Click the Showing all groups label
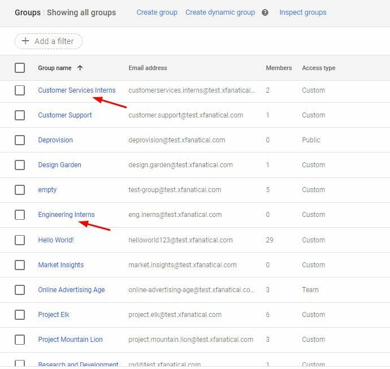The height and width of the screenshot is (369, 390). (81, 12)
